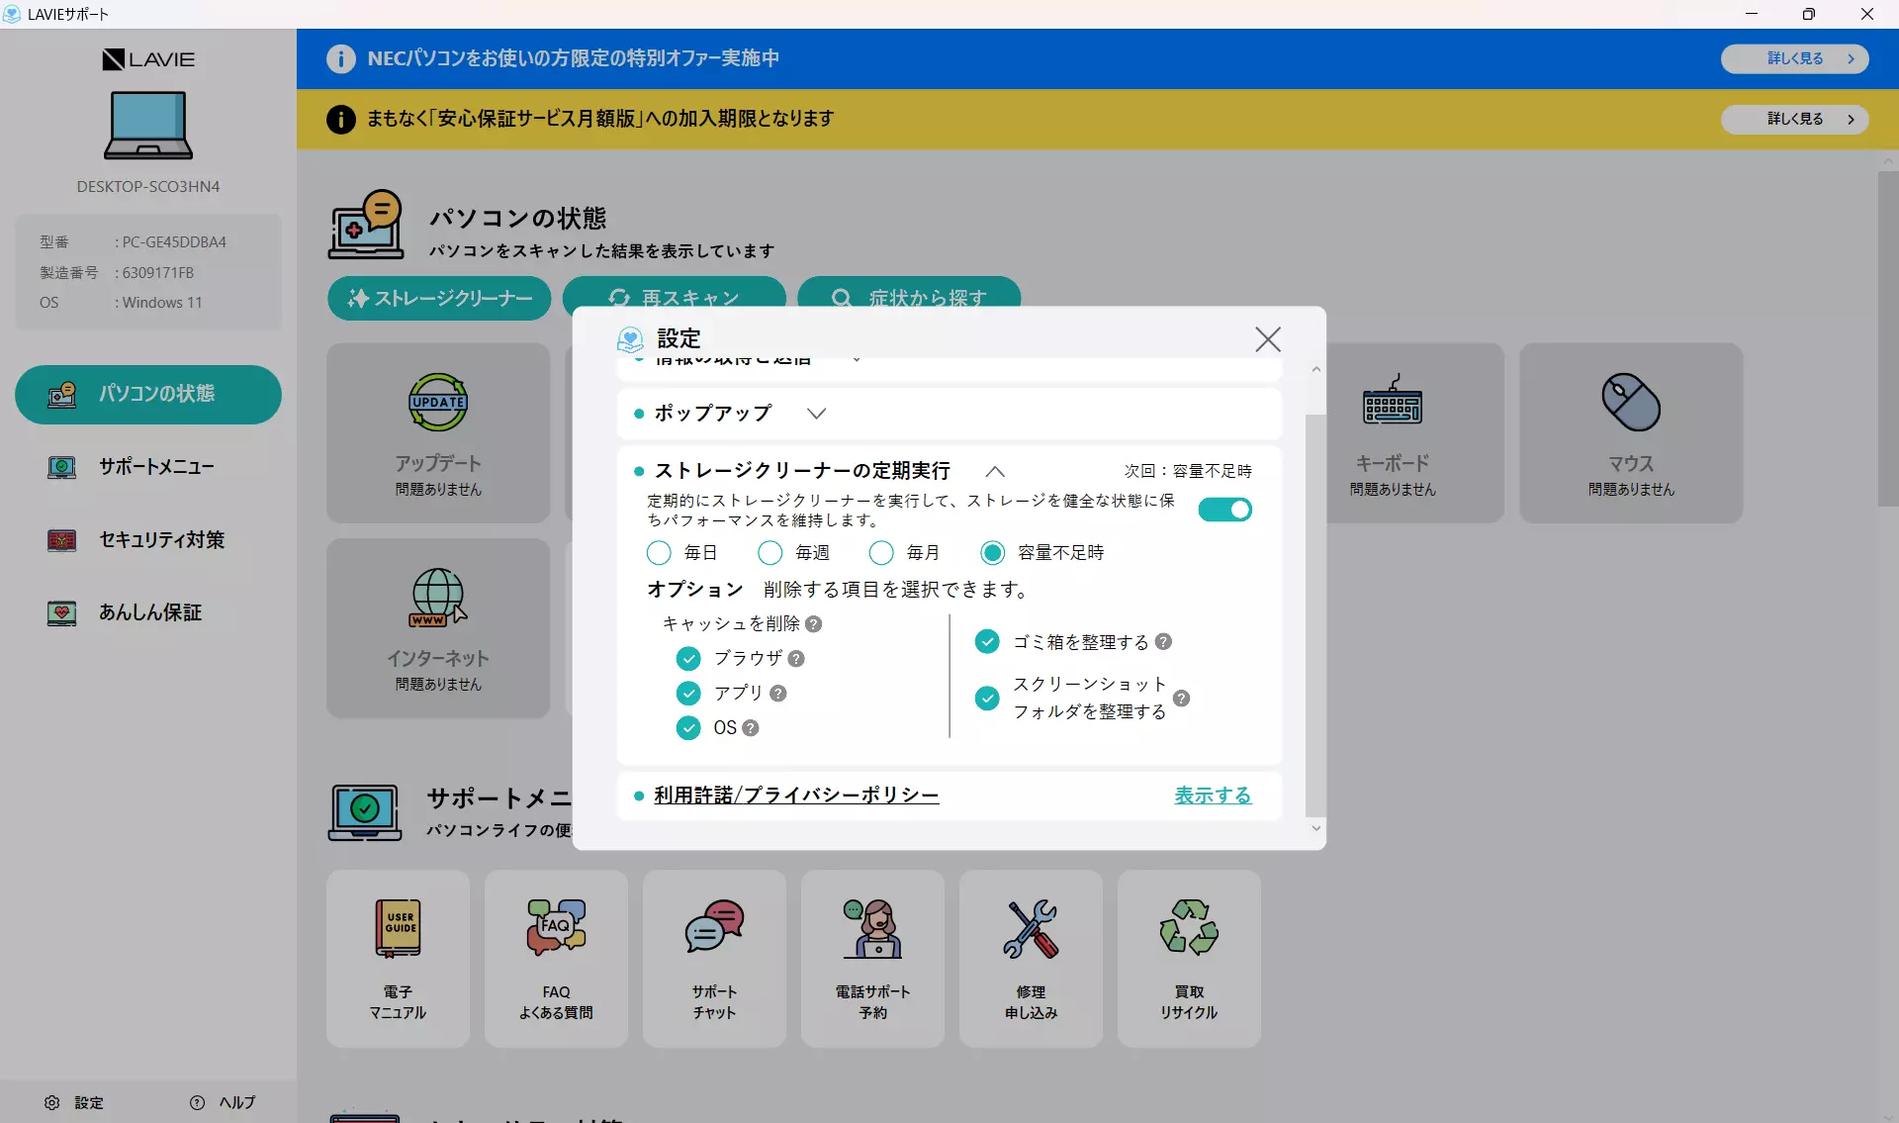
Task: Open the マウス status icon
Action: (1631, 402)
